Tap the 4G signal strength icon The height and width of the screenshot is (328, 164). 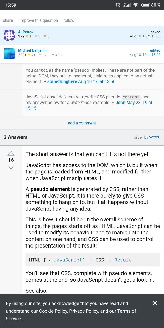(x=127, y=5)
